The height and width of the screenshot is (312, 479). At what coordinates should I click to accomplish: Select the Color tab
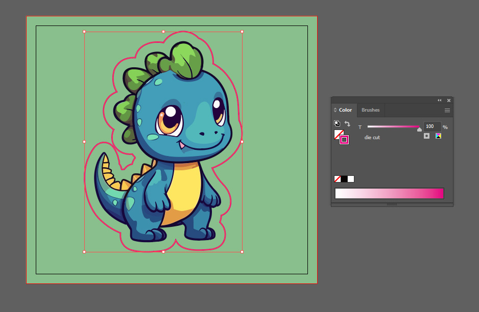(x=345, y=110)
